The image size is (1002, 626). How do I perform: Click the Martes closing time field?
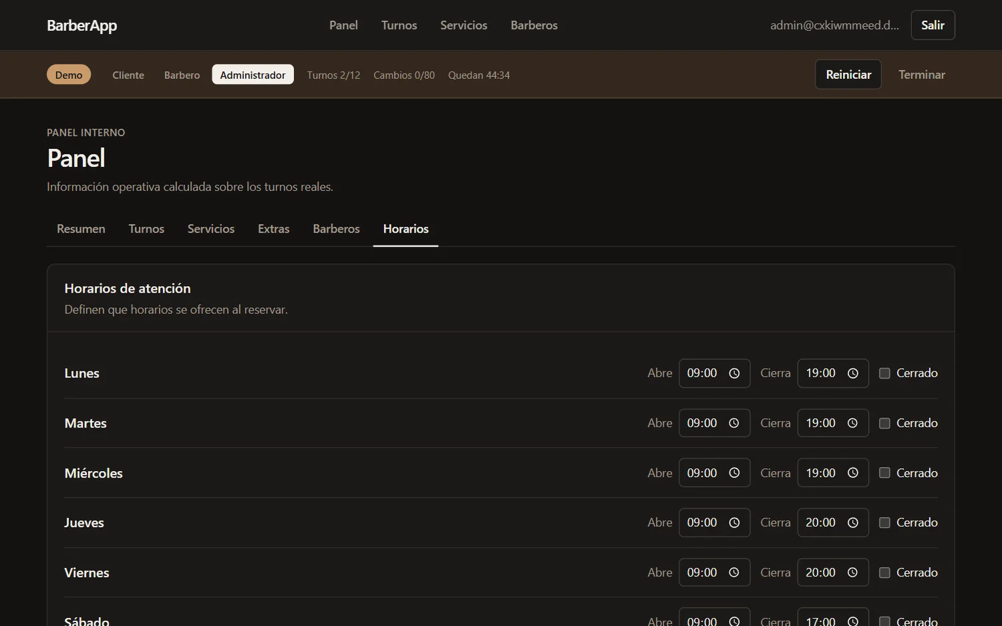[833, 424]
